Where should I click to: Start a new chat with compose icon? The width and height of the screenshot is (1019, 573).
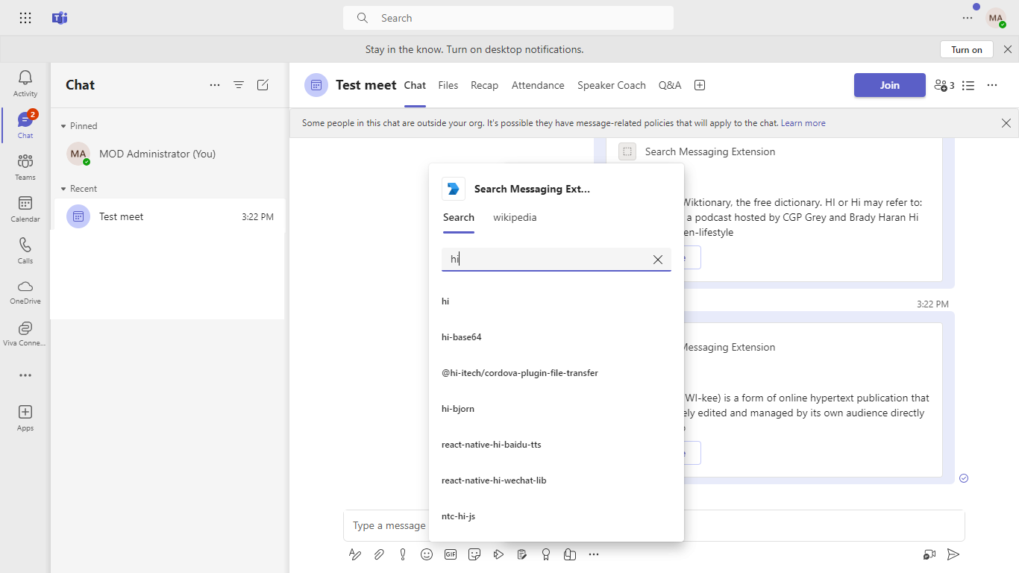pos(263,85)
